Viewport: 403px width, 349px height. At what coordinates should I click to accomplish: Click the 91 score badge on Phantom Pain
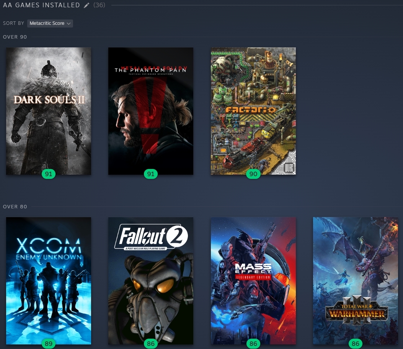point(151,174)
